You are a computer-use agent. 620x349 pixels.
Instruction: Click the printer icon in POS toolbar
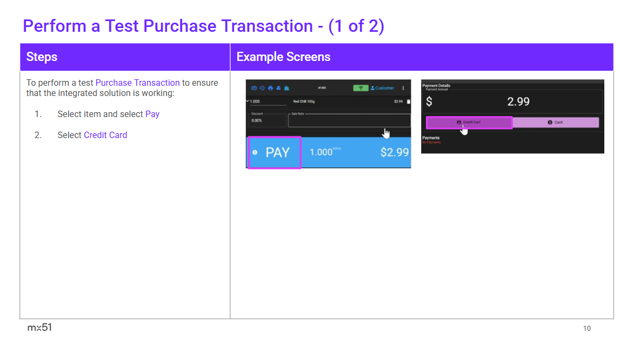(x=270, y=88)
